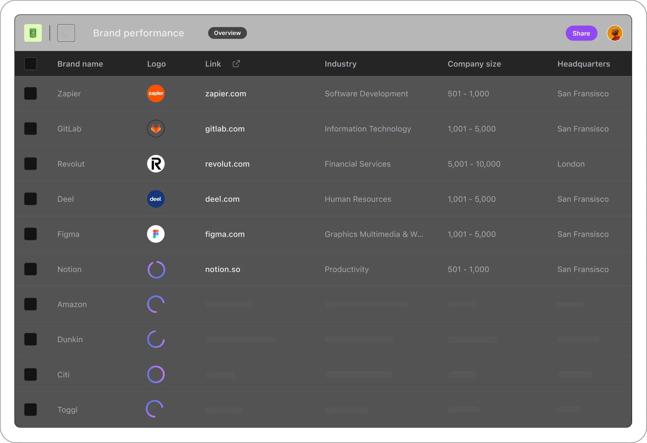Open the deel.com link

tap(222, 199)
